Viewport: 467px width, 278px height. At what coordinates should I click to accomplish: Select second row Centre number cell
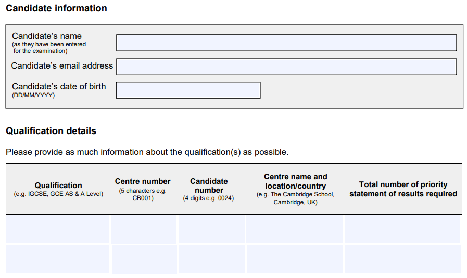145,260
